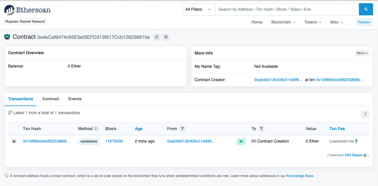Viewport: 378px width, 186px height.
Task: Open block 11879590
Action: (x=114, y=141)
